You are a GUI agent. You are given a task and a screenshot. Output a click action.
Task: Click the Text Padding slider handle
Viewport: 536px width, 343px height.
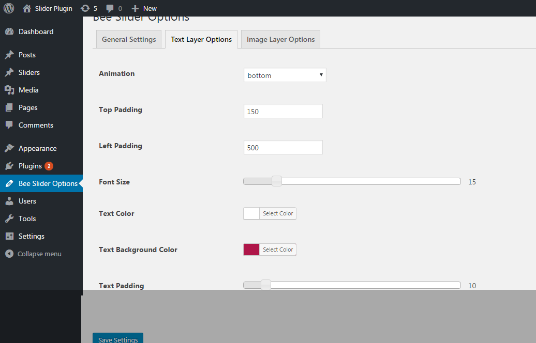coord(266,285)
